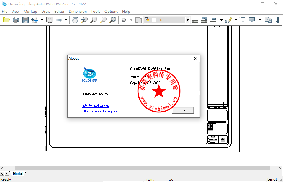Save the drawing using the floppy disk icon
This screenshot has width=283, height=182.
click(25, 20)
